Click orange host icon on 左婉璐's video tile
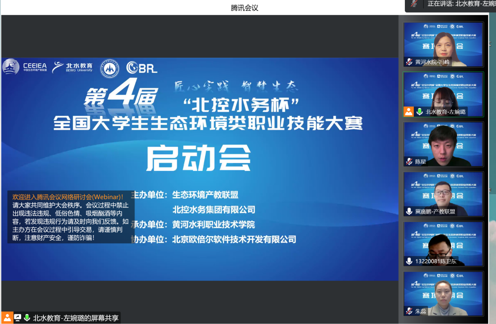496x324 pixels. click(408, 112)
